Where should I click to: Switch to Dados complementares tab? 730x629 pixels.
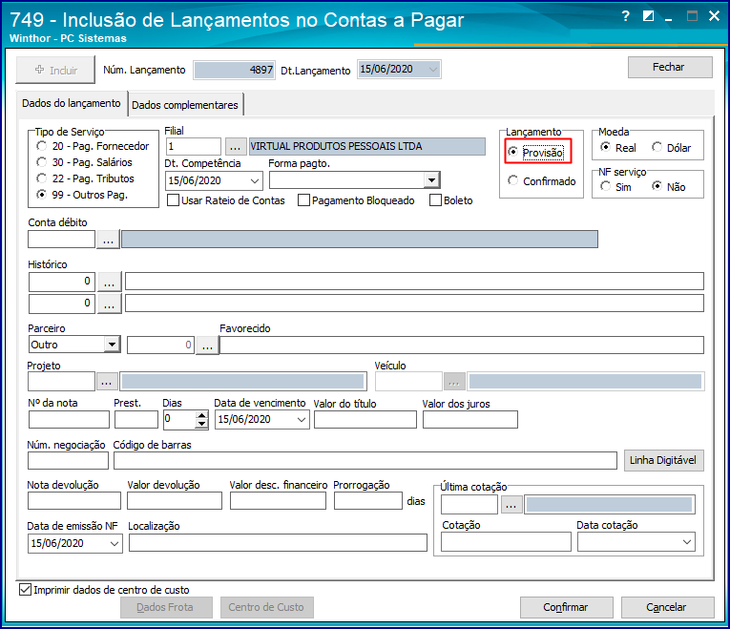pos(185,105)
